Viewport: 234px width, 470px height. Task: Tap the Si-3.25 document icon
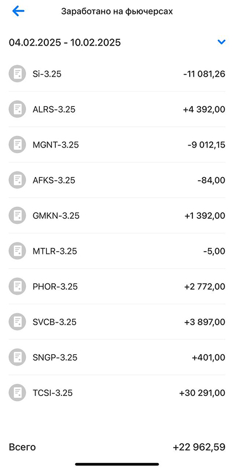17,74
